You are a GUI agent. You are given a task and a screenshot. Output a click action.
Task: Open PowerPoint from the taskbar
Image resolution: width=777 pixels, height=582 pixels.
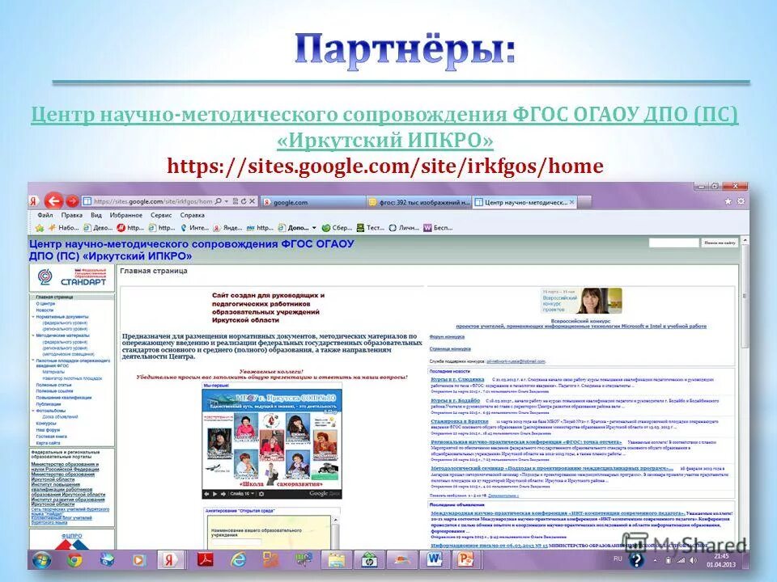tap(464, 561)
